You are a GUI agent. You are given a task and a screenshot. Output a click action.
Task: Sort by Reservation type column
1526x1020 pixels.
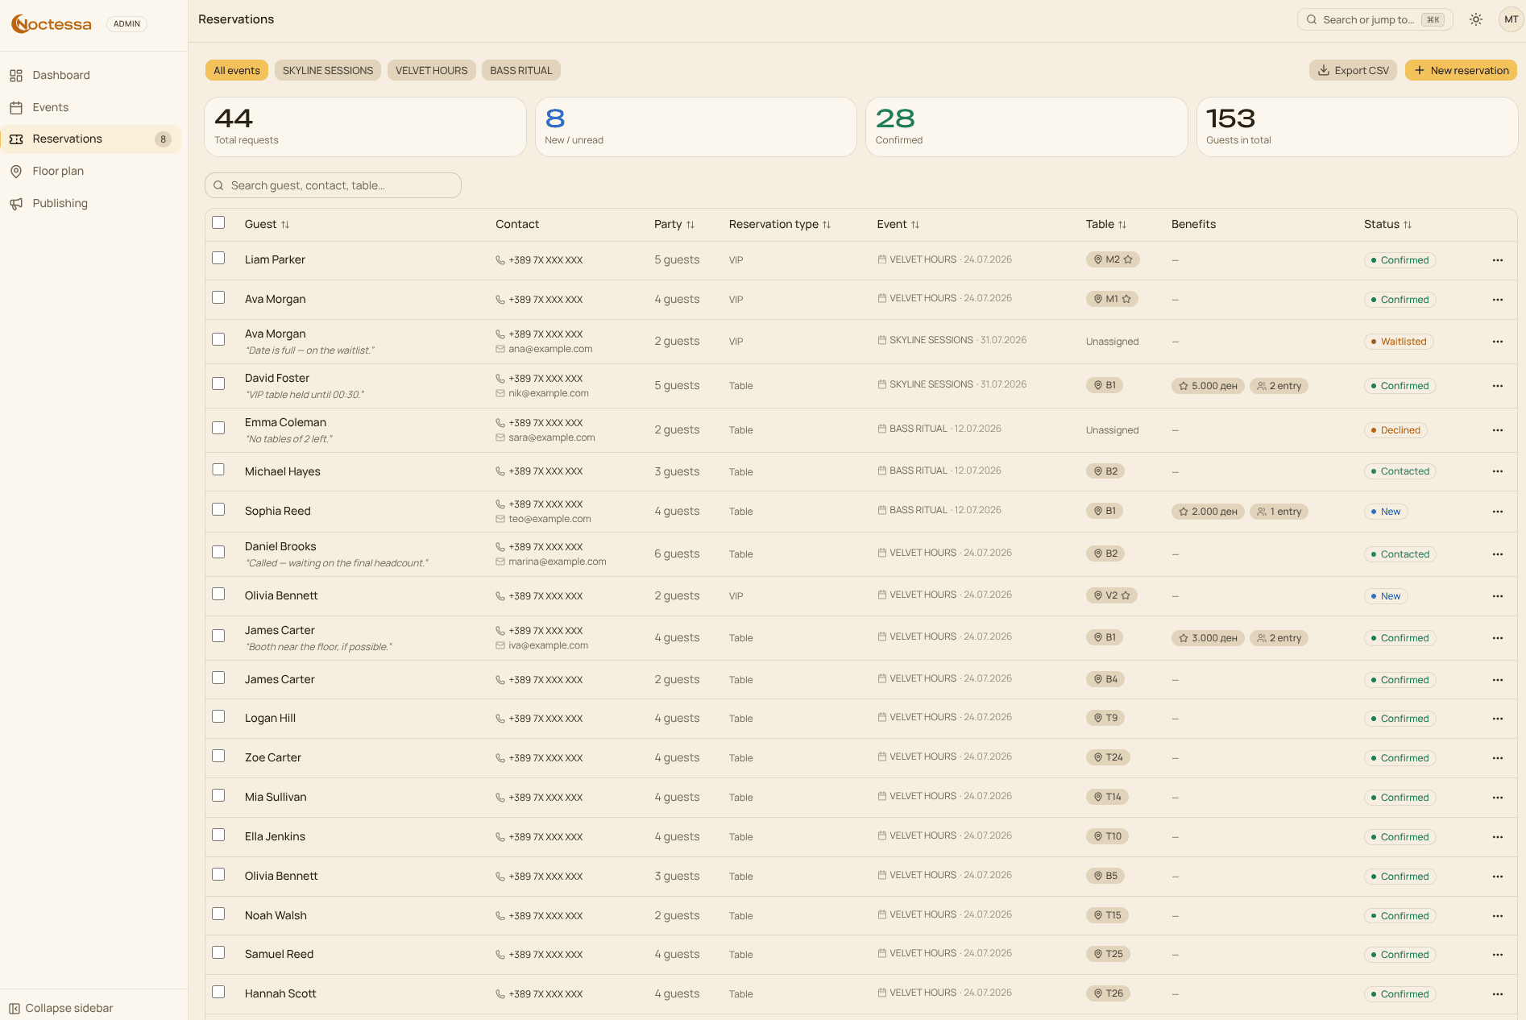(780, 224)
